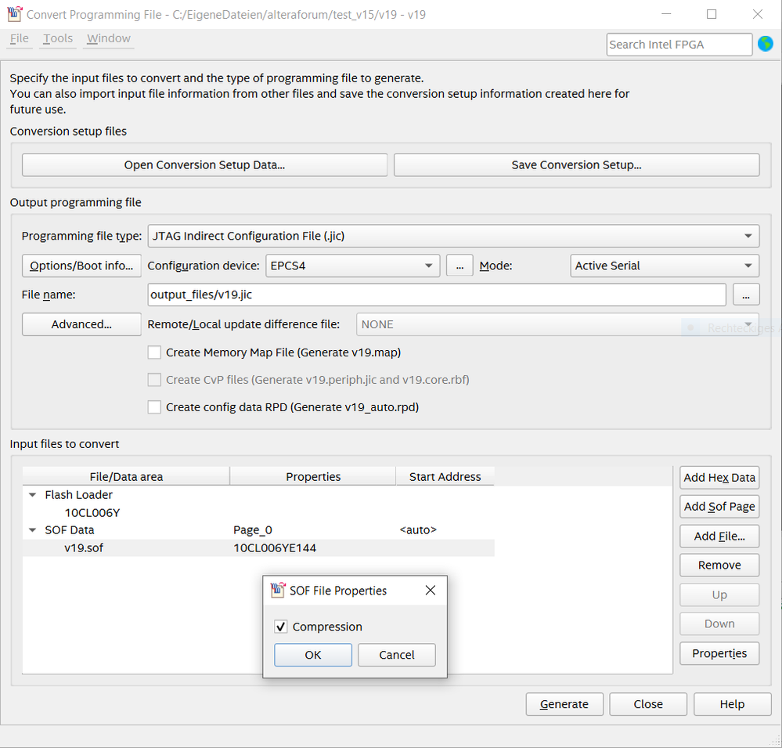Maximize the Convert Programming File window

pyautogui.click(x=712, y=14)
